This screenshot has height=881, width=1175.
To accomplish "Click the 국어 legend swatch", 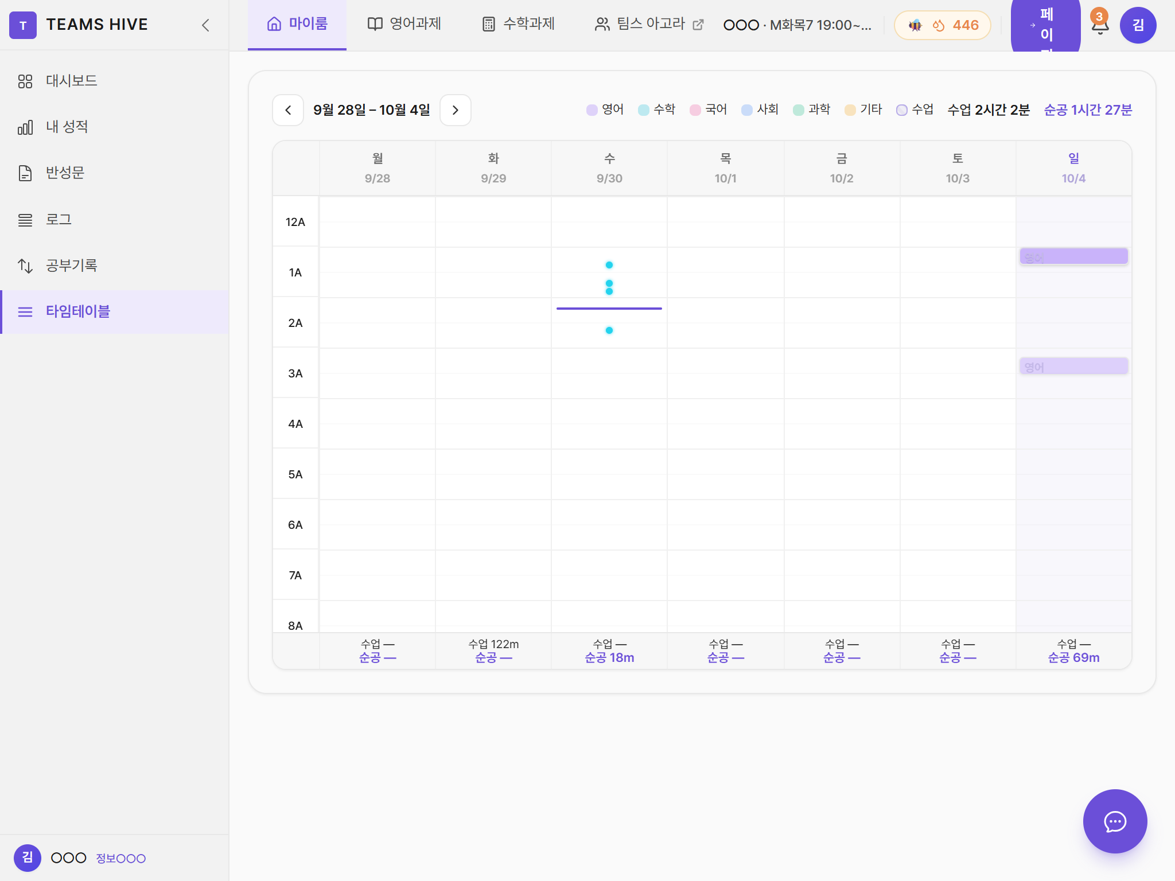I will pyautogui.click(x=695, y=110).
